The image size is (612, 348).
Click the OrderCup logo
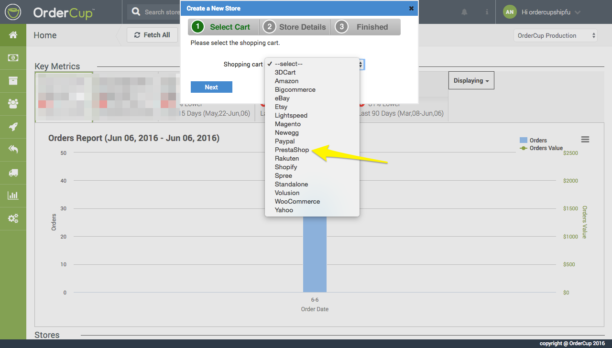pyautogui.click(x=49, y=11)
